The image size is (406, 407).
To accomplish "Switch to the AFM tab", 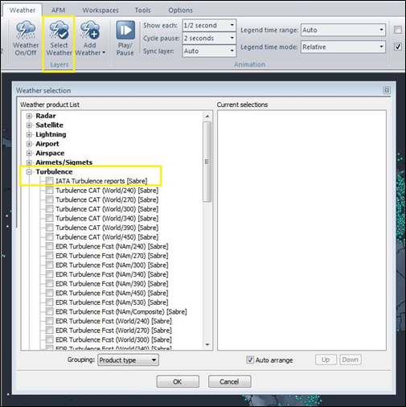I will click(58, 10).
